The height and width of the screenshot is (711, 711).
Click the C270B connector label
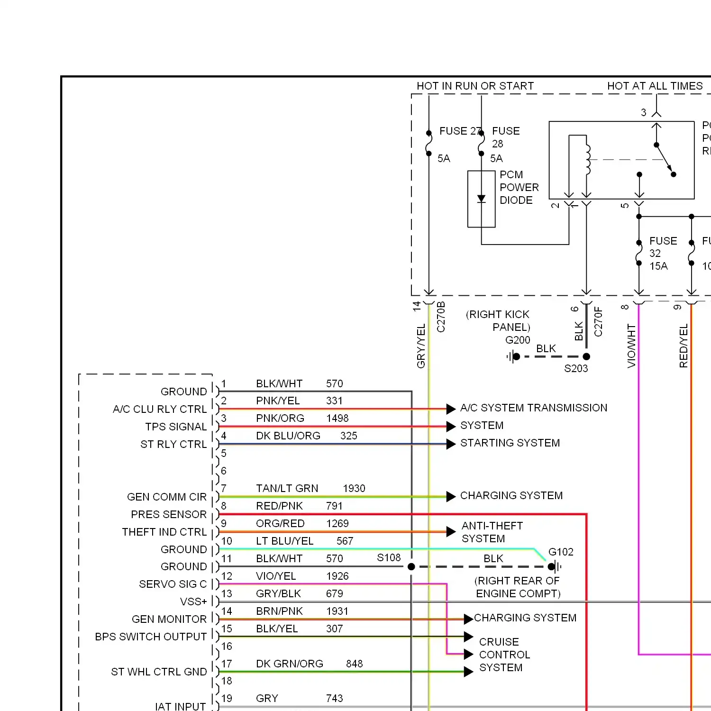click(x=441, y=317)
